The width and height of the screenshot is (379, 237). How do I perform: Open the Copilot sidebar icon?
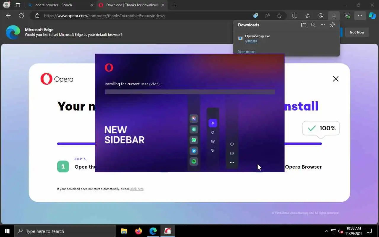coord(372,16)
